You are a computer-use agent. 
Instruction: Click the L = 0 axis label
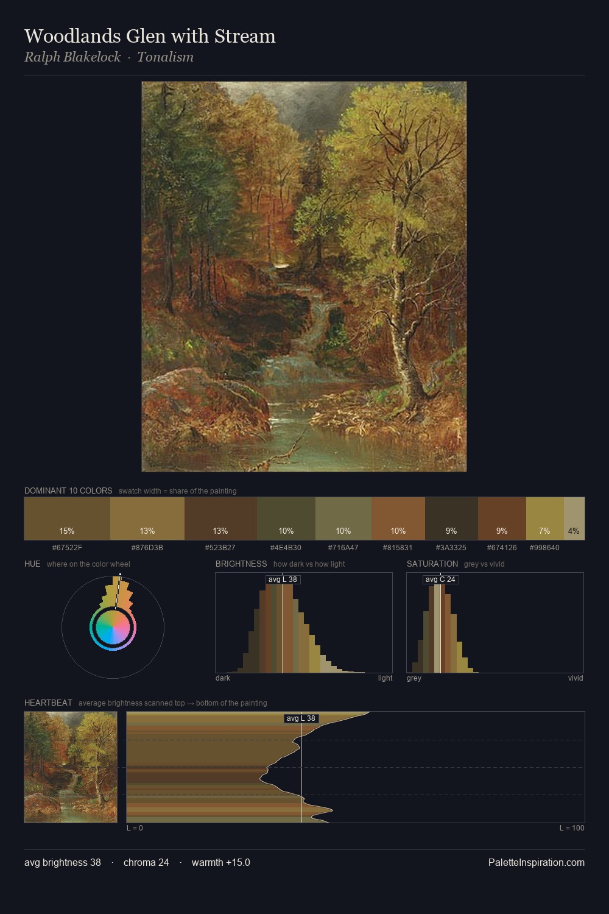[135, 827]
